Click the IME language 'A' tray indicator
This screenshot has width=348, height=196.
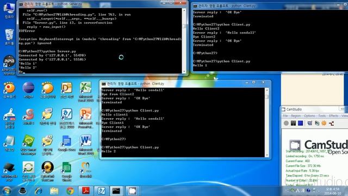pyautogui.click(x=297, y=191)
